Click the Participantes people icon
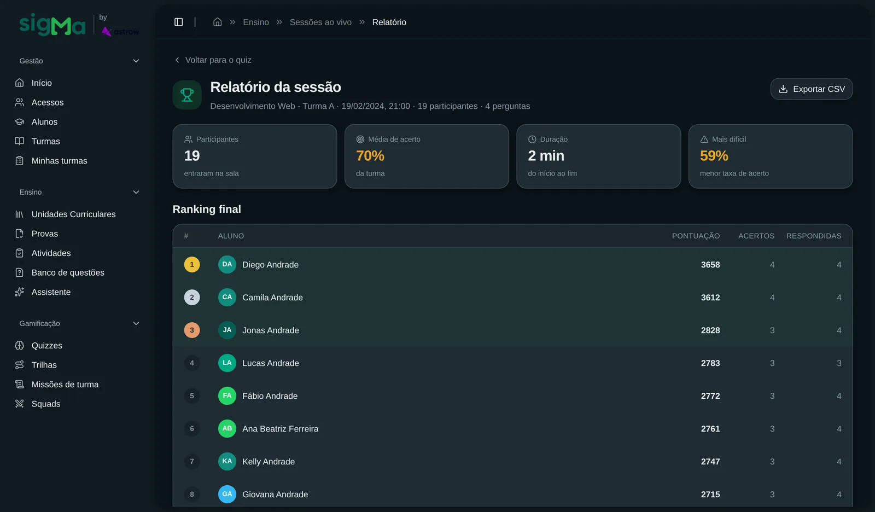This screenshot has height=512, width=875. pos(188,139)
